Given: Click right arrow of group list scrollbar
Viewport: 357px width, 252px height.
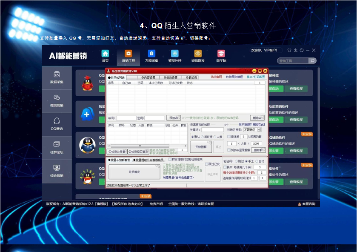Looking at the screenshot, I should 186,146.
